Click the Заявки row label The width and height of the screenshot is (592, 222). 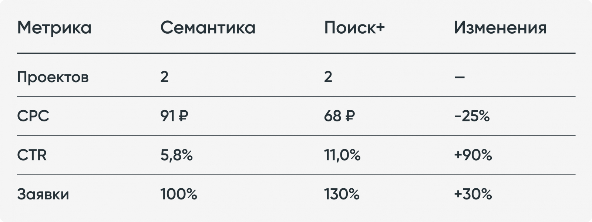[x=43, y=194]
